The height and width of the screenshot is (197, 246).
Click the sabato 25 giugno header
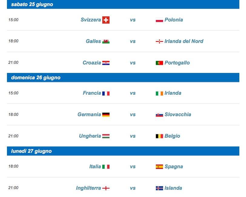pyautogui.click(x=32, y=4)
